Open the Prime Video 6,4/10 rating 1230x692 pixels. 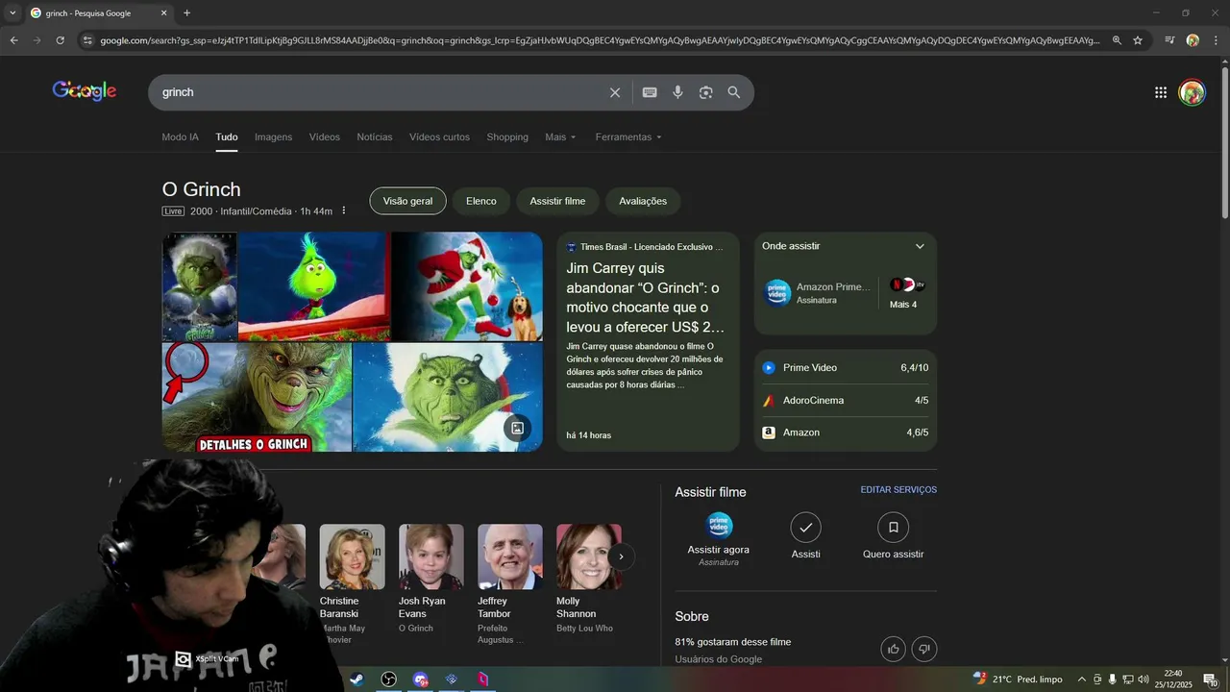tap(846, 367)
